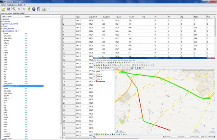Image resolution: width=217 pixels, height=140 pixels.
Task: Click the gray table toolbar icon
Action: click(9, 9)
